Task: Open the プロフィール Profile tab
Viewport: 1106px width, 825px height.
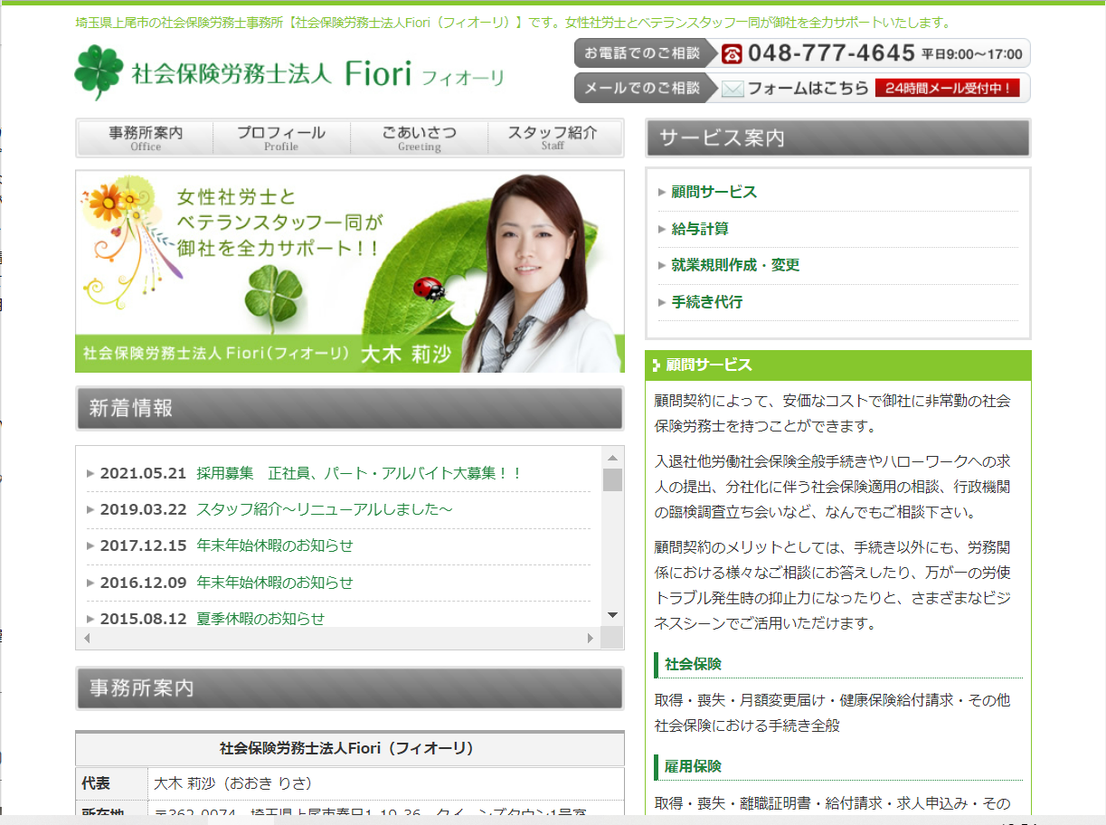Action: (281, 137)
